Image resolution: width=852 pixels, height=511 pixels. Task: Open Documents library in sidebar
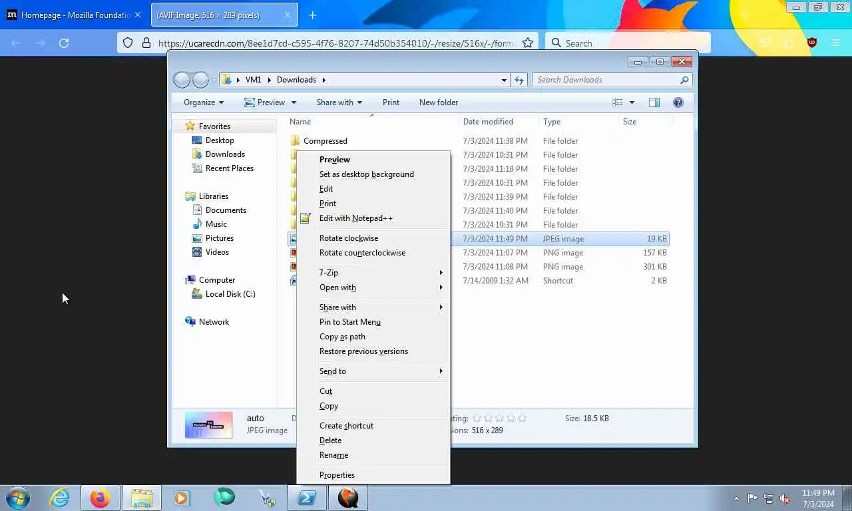[226, 210]
